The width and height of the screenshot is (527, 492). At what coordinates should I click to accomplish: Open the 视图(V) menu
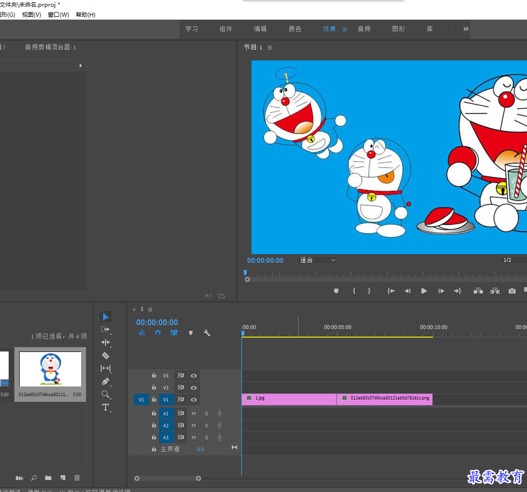click(31, 15)
